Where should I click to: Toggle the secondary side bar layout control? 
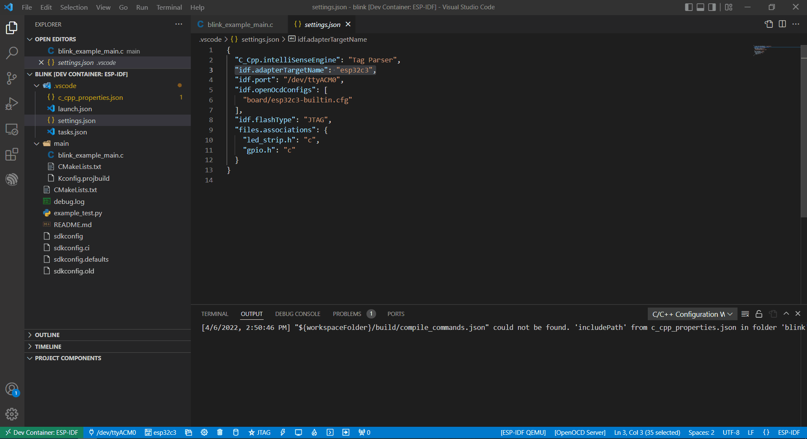pyautogui.click(x=712, y=7)
